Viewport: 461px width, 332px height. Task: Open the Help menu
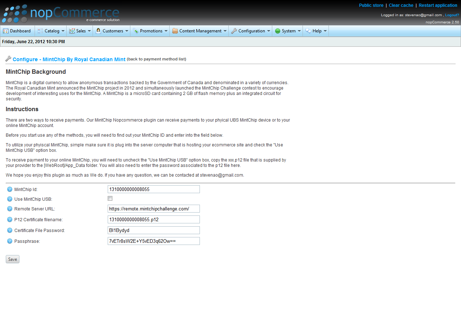[x=316, y=31]
